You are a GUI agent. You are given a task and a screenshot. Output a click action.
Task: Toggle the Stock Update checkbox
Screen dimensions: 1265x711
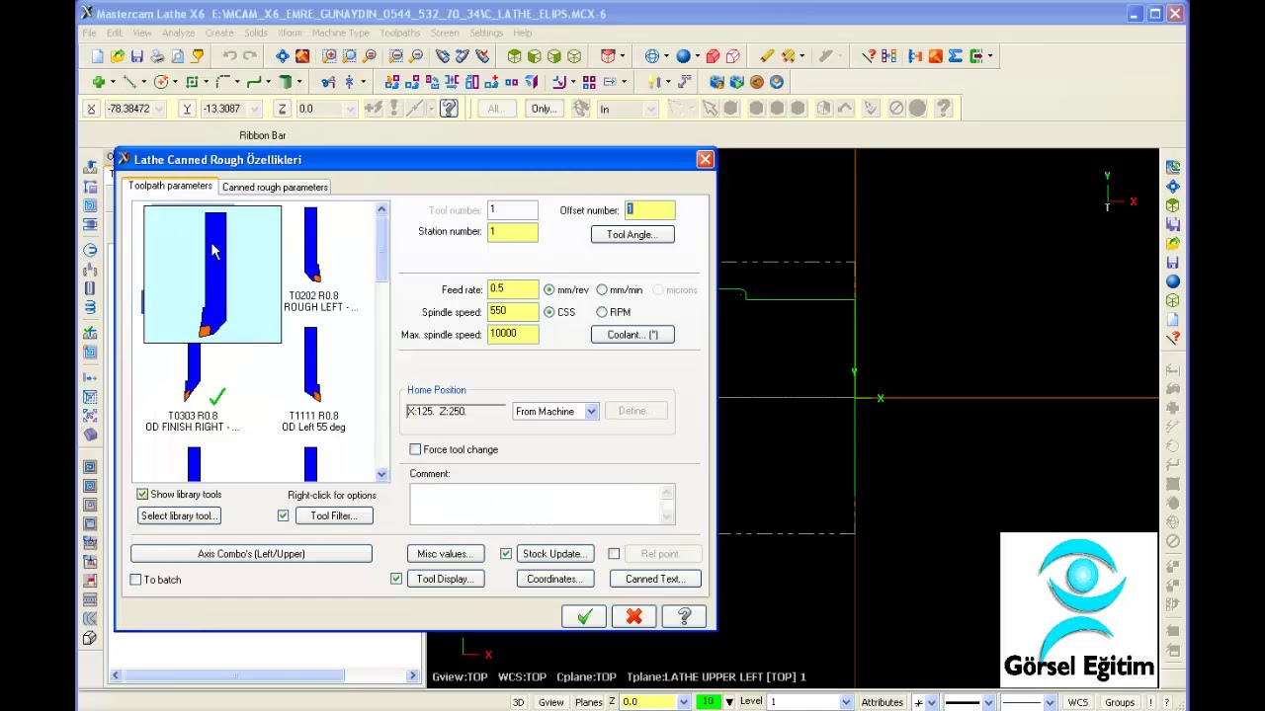pyautogui.click(x=506, y=554)
